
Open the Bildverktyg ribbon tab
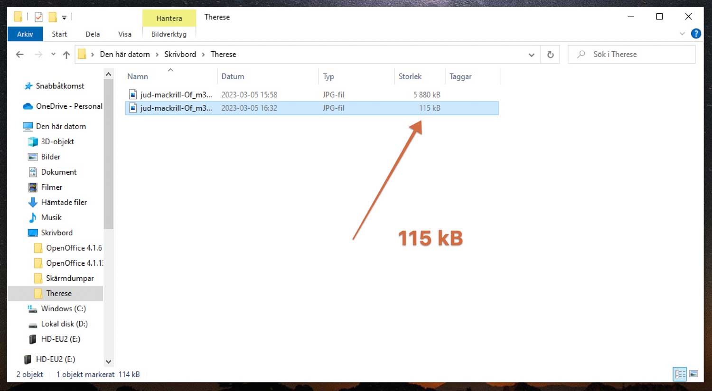point(169,34)
